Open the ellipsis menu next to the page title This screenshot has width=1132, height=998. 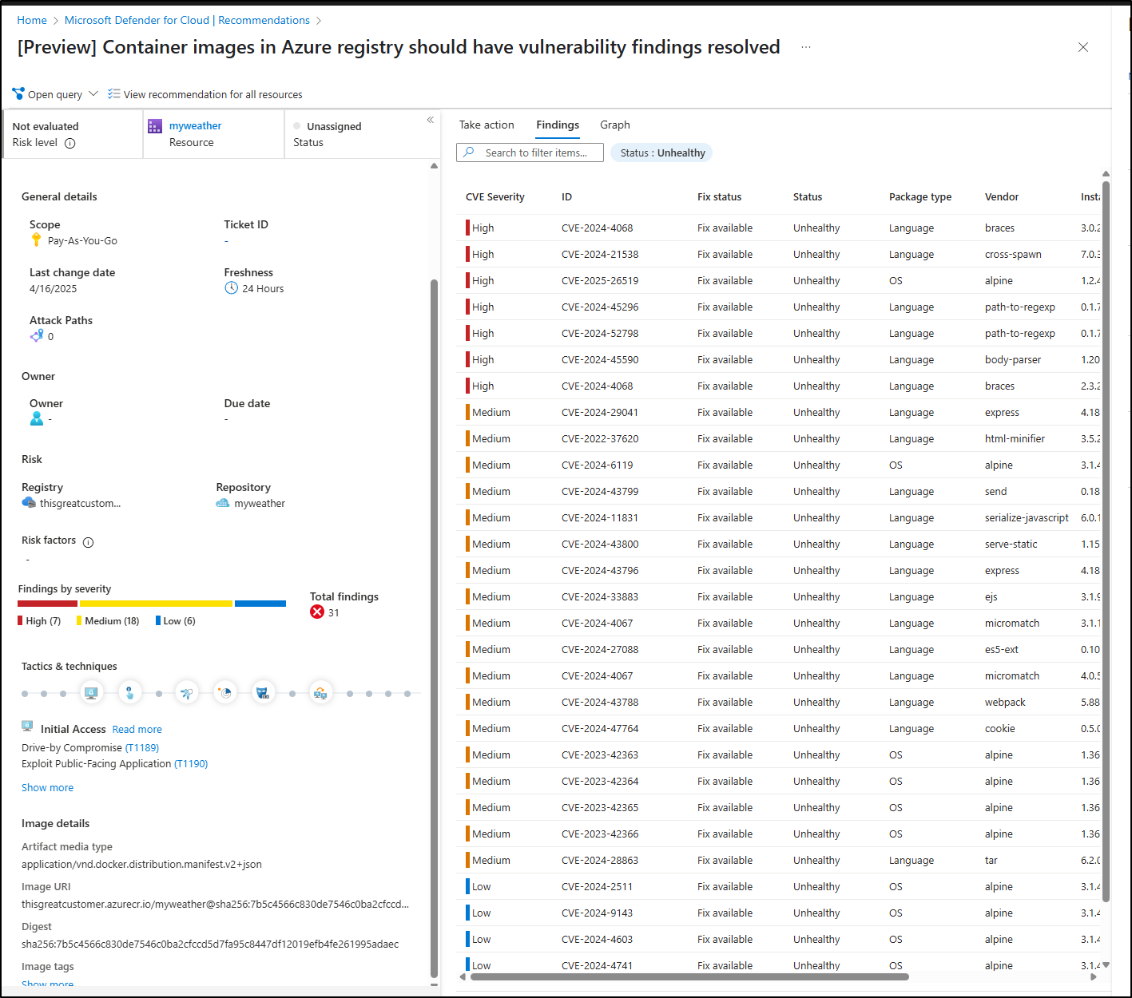pyautogui.click(x=806, y=47)
